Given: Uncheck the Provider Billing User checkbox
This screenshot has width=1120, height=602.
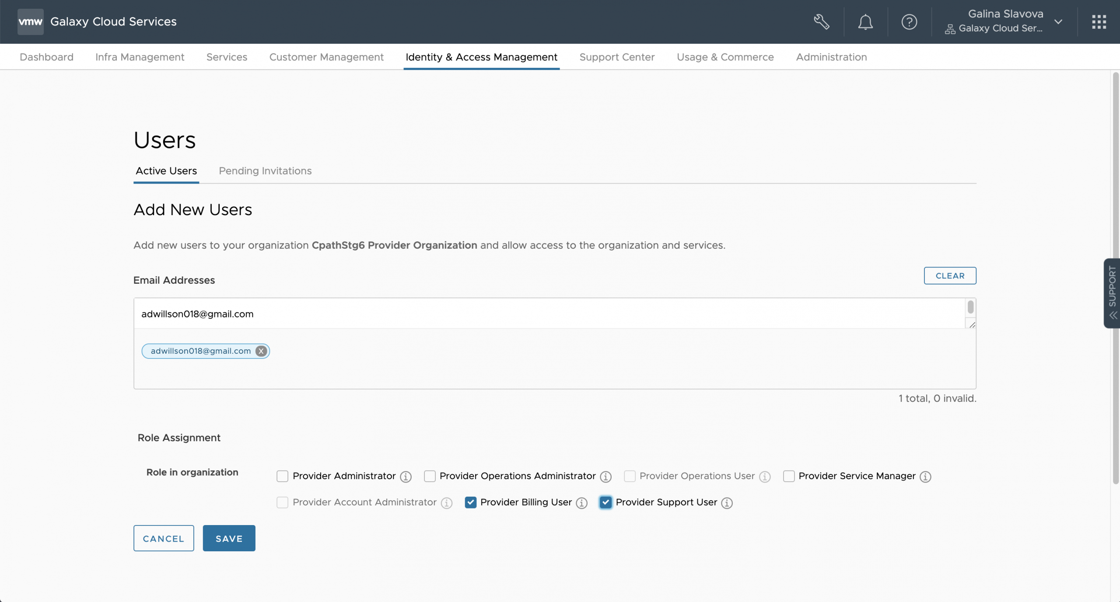Looking at the screenshot, I should (470, 502).
